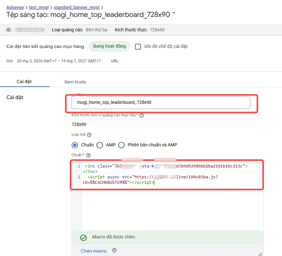Open help icon beside 'Kích thước đơn vị quảng cáo mục tiêu'
The width and height of the screenshot is (282, 256).
142,115
